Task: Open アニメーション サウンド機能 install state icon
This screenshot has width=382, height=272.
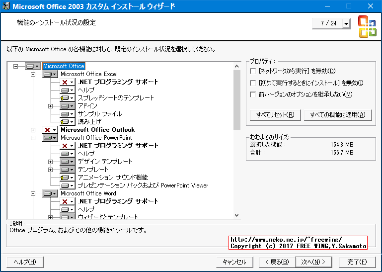Action: pos(67,178)
